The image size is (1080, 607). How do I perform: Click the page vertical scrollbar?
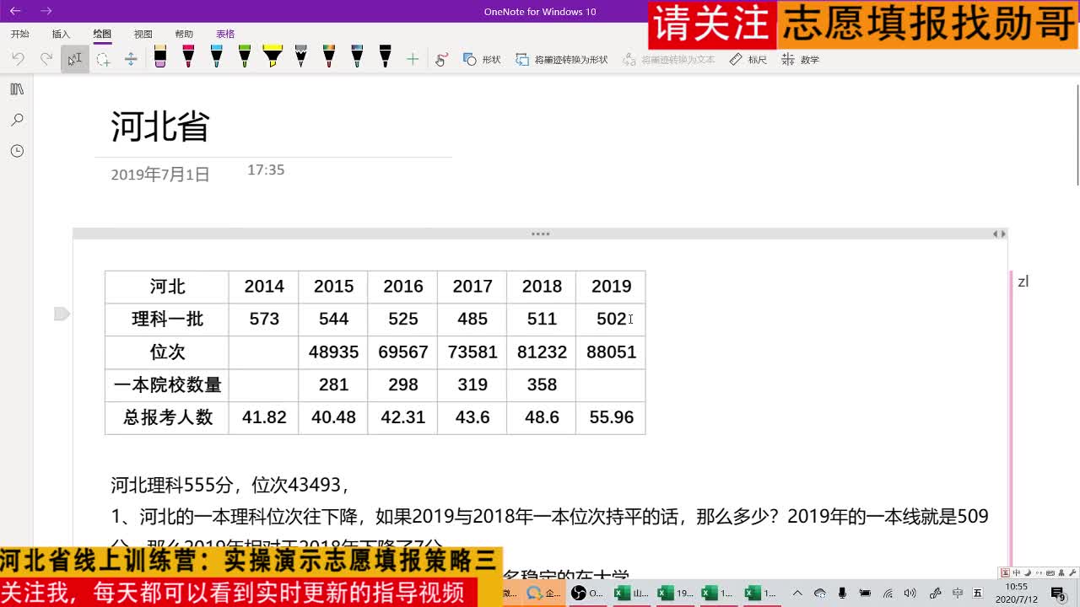pyautogui.click(x=1077, y=135)
